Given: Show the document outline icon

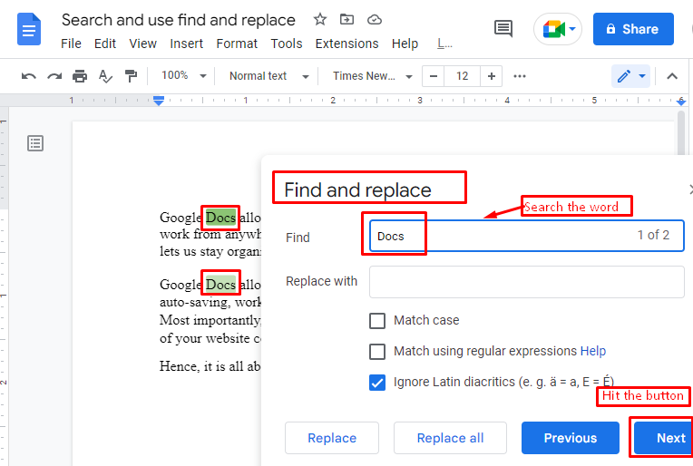Looking at the screenshot, I should 35,143.
